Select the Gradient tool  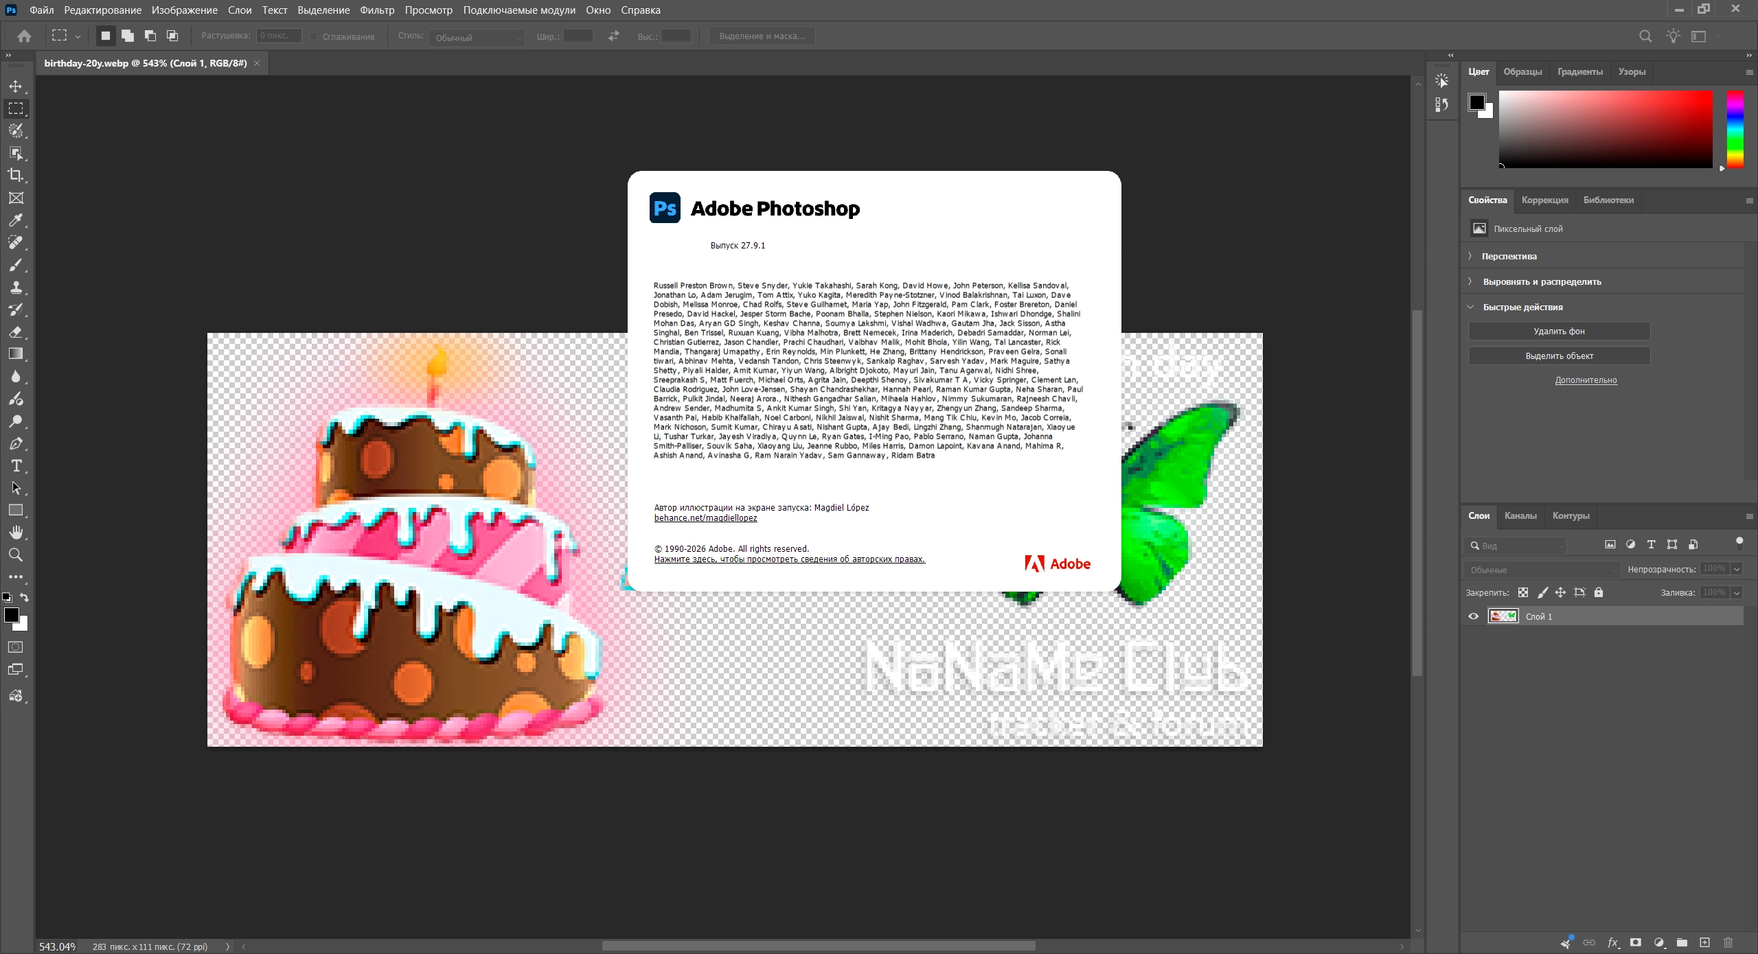16,354
